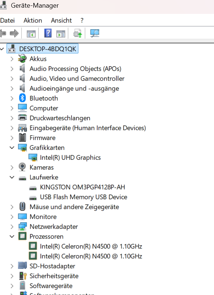Click the show/hide console tree toolbar icon
The image size is (214, 295).
(x=31, y=34)
